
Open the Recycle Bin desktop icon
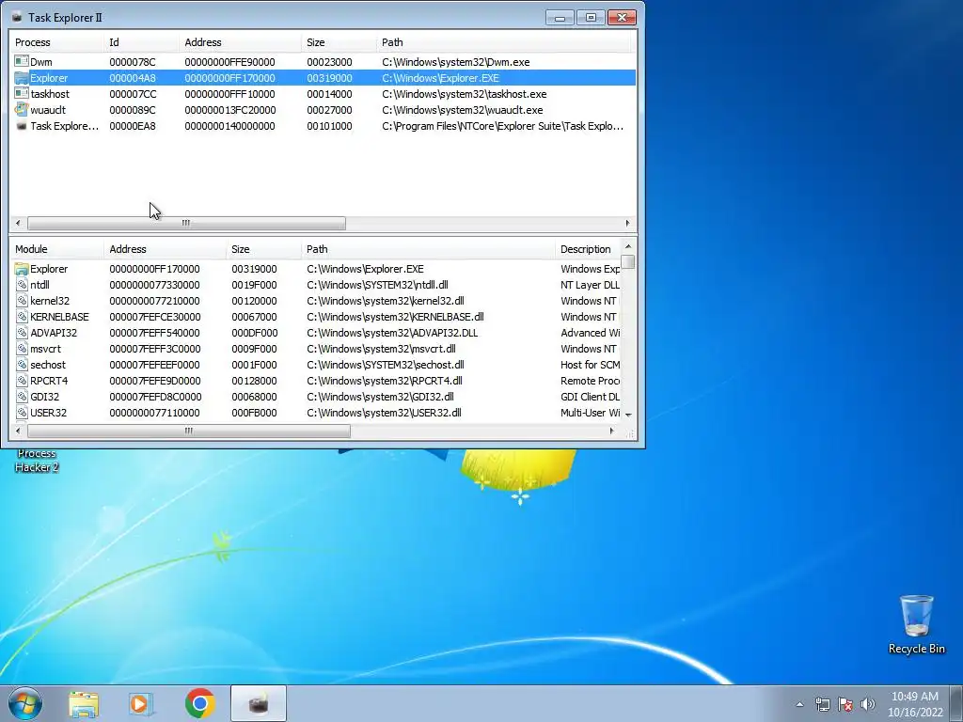point(916,624)
